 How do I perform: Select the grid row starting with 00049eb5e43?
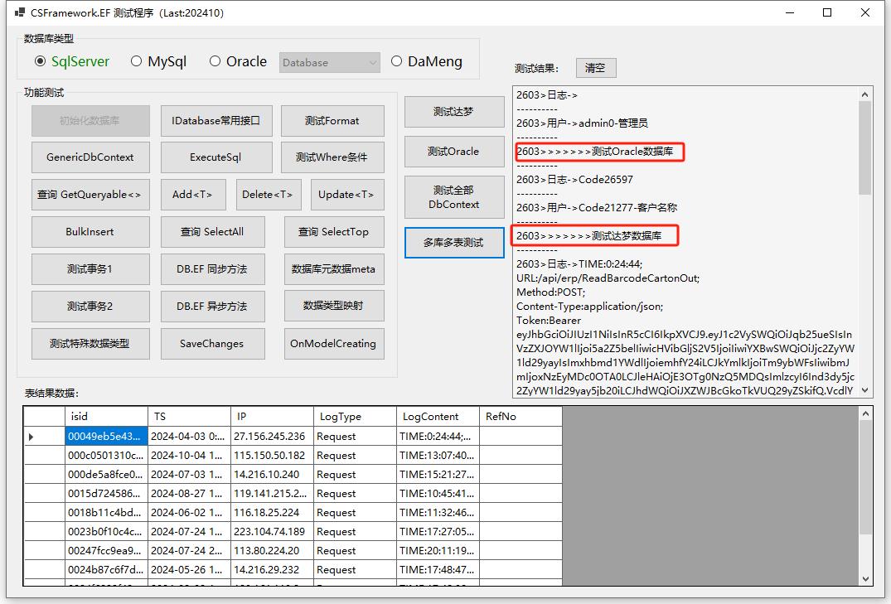click(x=106, y=434)
